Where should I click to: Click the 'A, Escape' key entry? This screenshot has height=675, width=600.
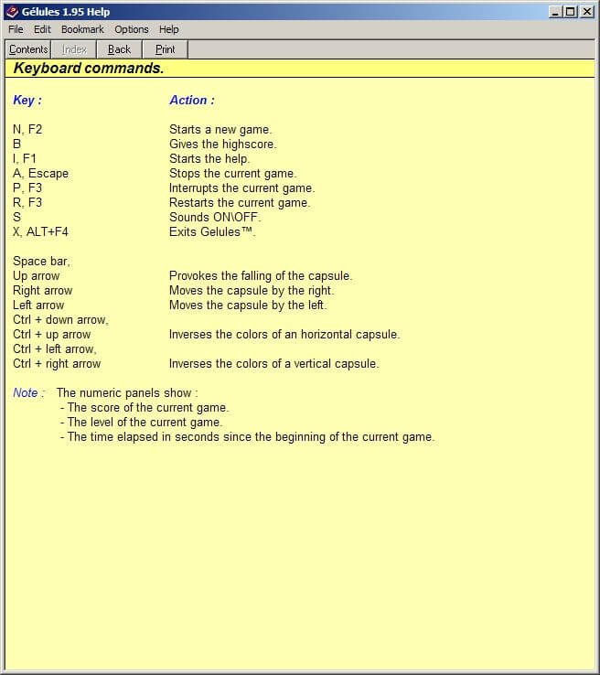pyautogui.click(x=40, y=173)
